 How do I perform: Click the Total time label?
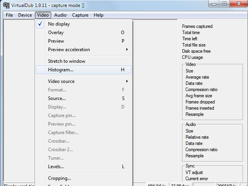pos(191,33)
